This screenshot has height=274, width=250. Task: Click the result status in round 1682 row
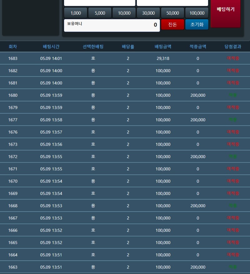tap(233, 70)
